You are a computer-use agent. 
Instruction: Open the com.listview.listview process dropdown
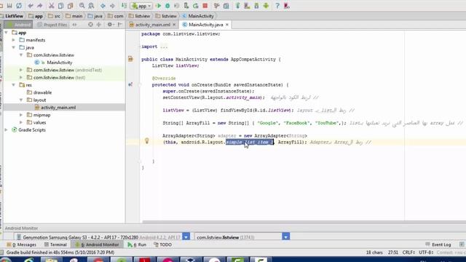(285, 237)
